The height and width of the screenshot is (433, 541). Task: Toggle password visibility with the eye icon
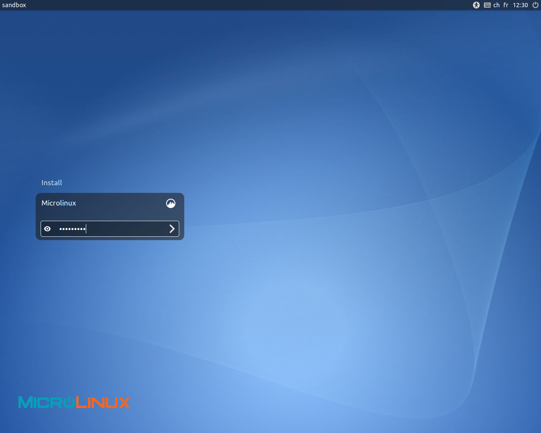(48, 229)
